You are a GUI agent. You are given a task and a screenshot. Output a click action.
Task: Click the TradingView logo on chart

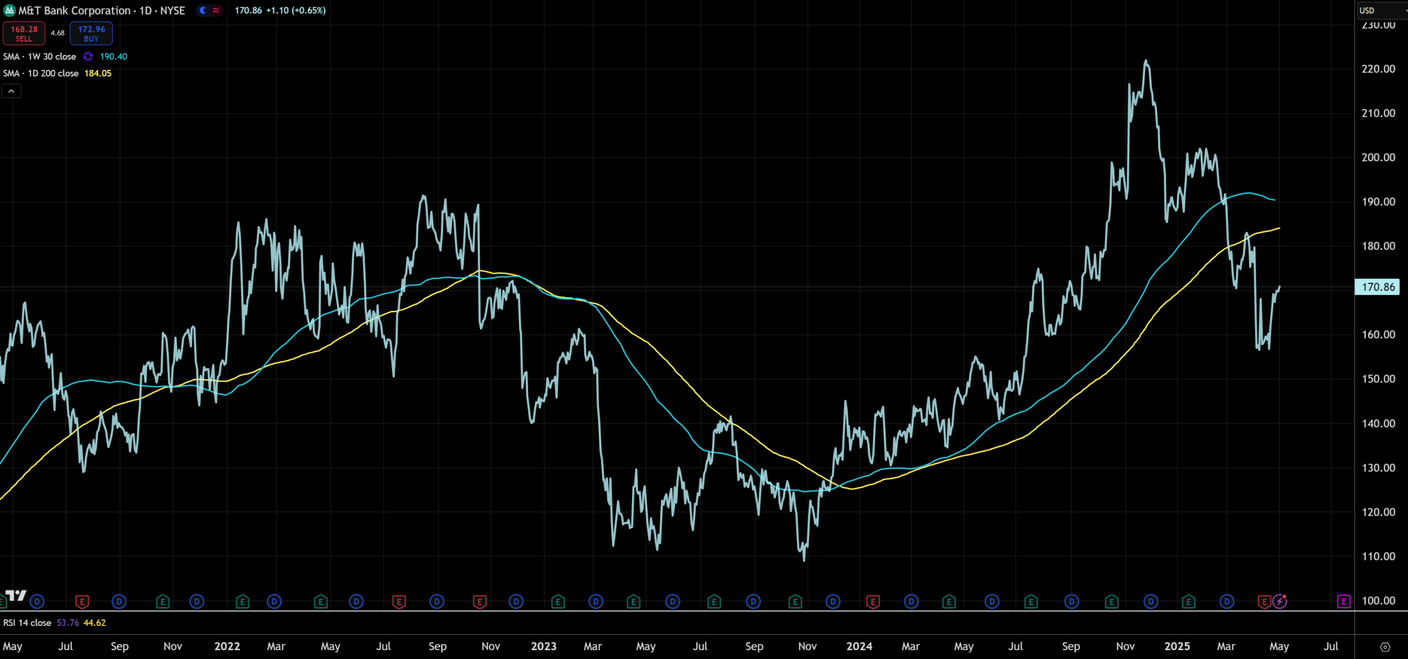click(x=15, y=595)
